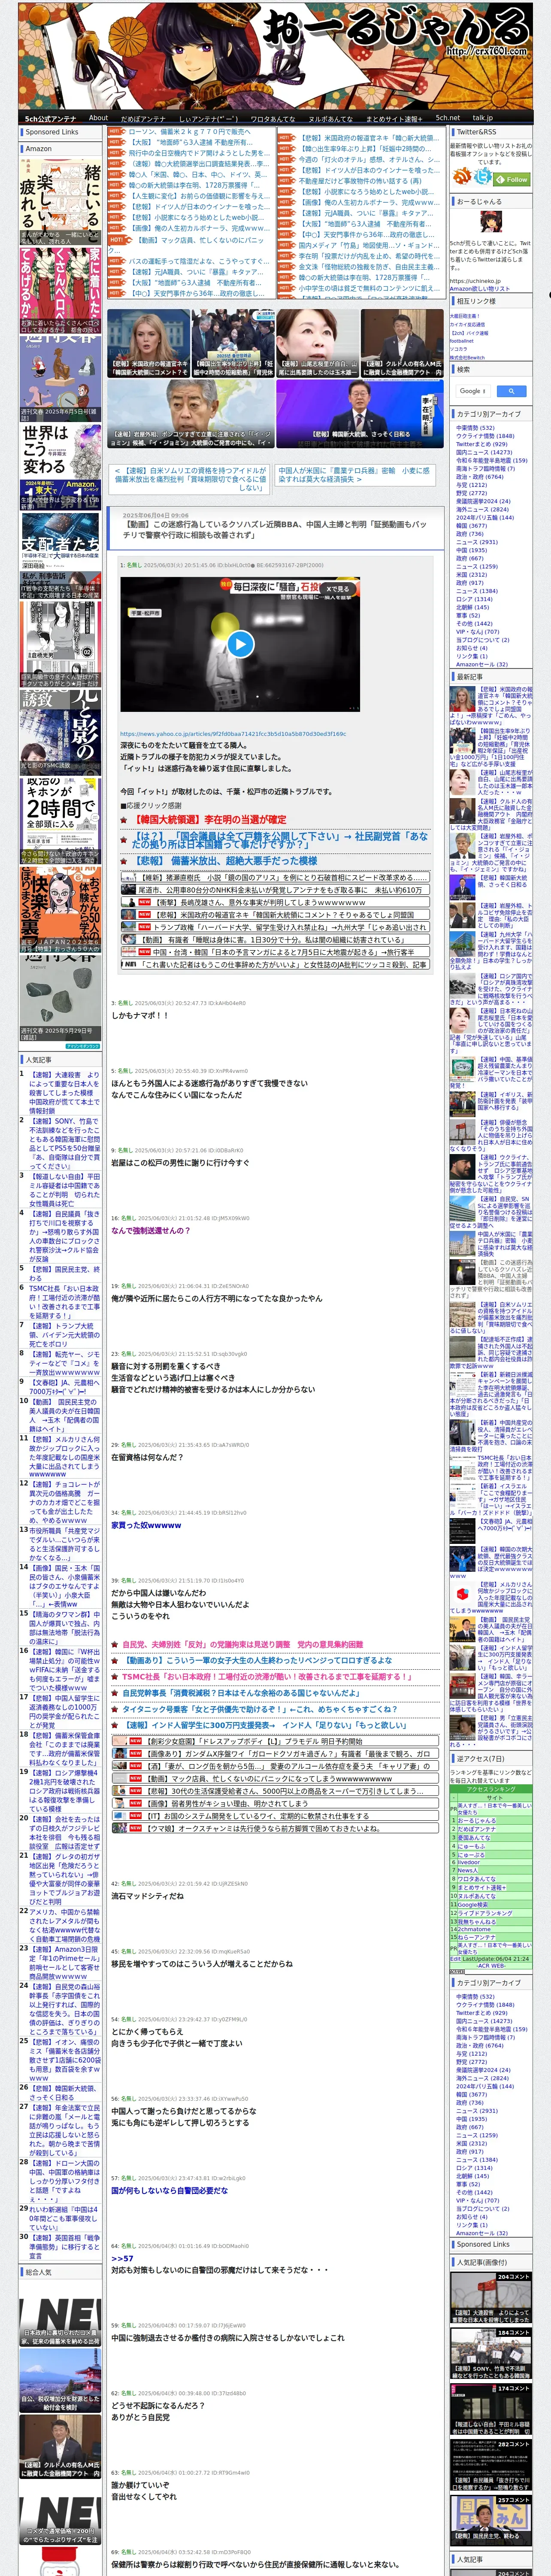The image size is (551, 2576).
Task: Open the ロシア (1314) category link
Action: pyautogui.click(x=474, y=599)
